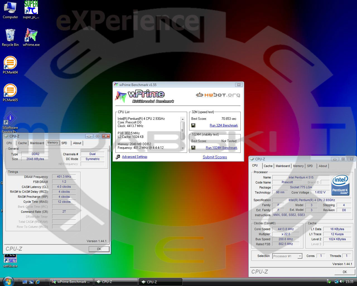The image size is (357, 286).
Task: Click the DRAM Frequency value 401.3 MHz
Action: tap(64, 177)
